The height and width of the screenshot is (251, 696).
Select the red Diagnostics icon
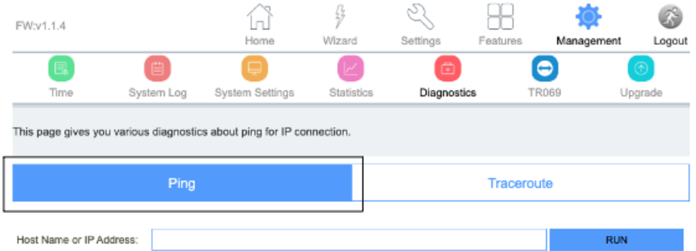point(448,69)
